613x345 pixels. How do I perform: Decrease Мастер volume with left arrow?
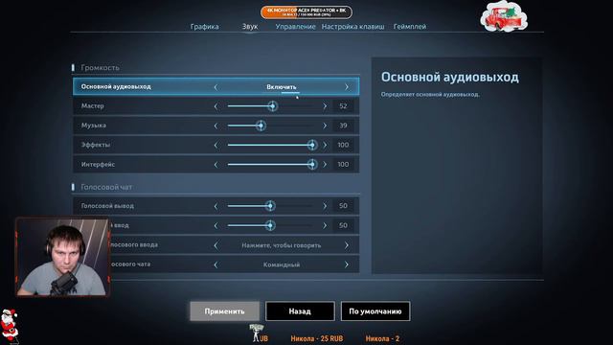tap(216, 106)
